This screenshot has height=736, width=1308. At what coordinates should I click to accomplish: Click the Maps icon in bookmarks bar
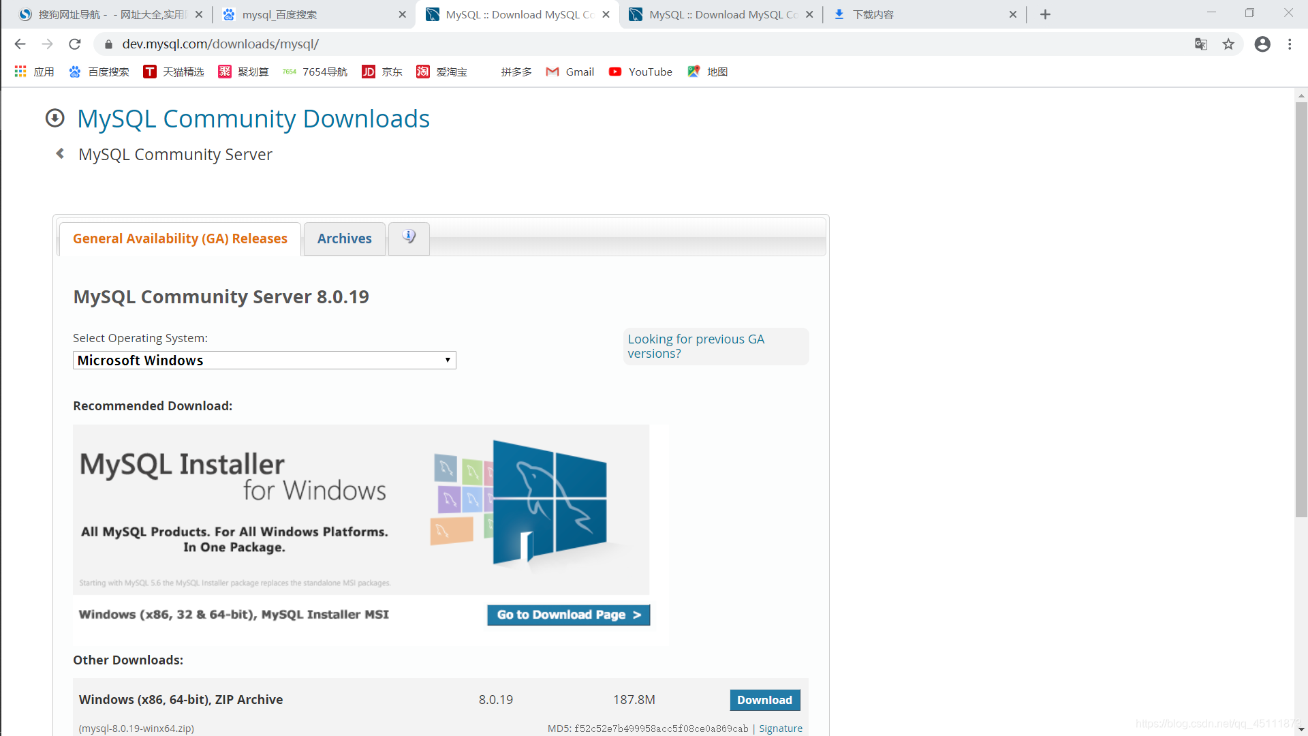pos(696,72)
